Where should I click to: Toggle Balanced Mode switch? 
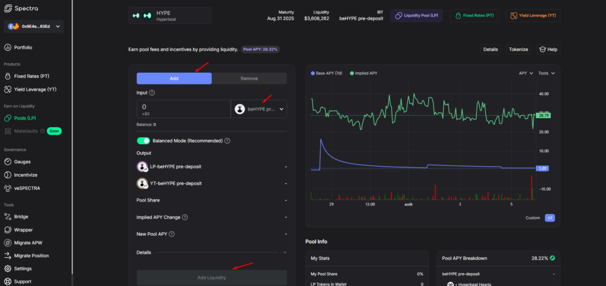(143, 141)
